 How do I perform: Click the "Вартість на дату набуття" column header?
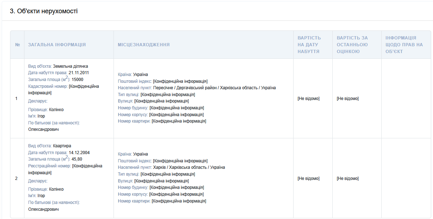[309, 45]
